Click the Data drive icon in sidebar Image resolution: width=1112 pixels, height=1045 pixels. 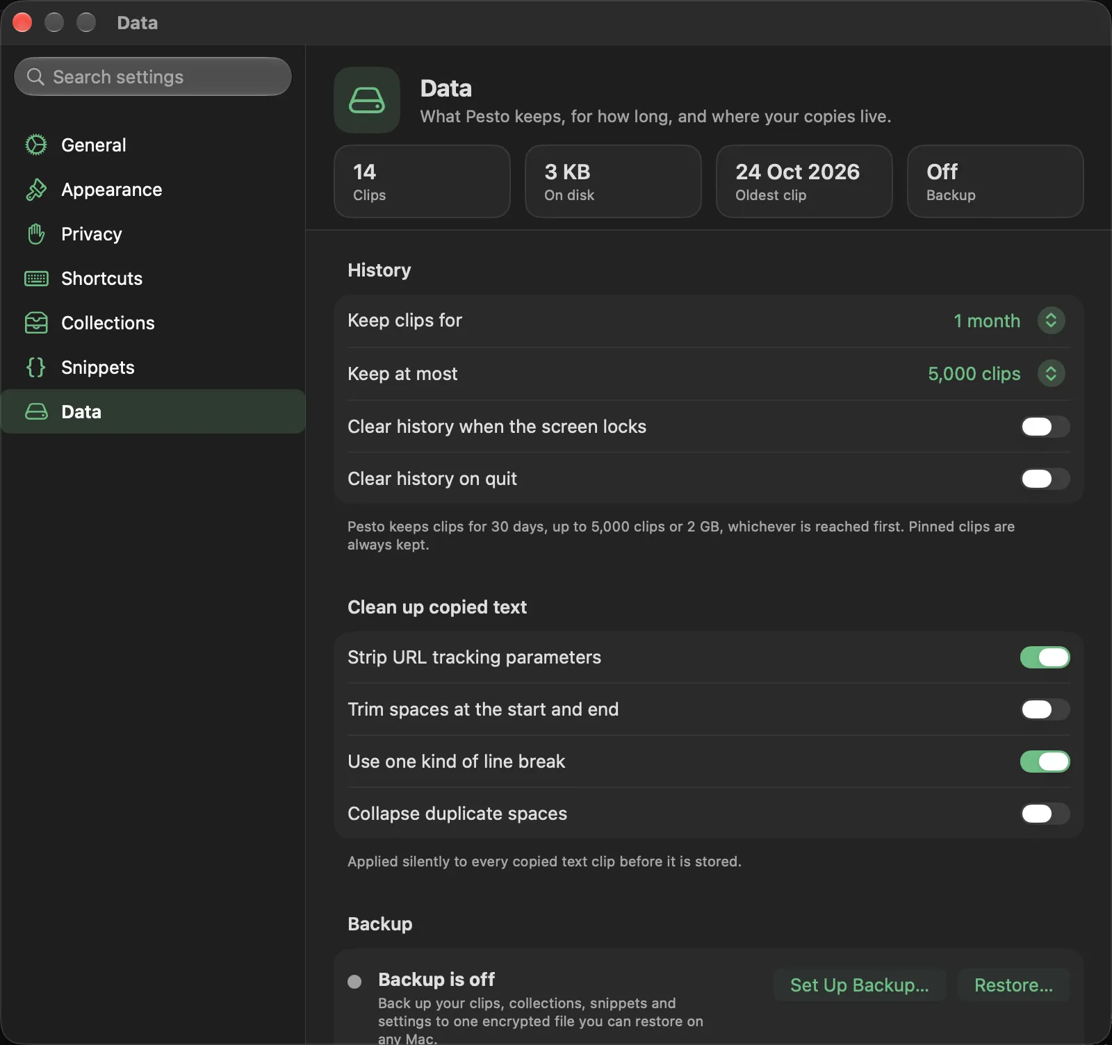(36, 411)
